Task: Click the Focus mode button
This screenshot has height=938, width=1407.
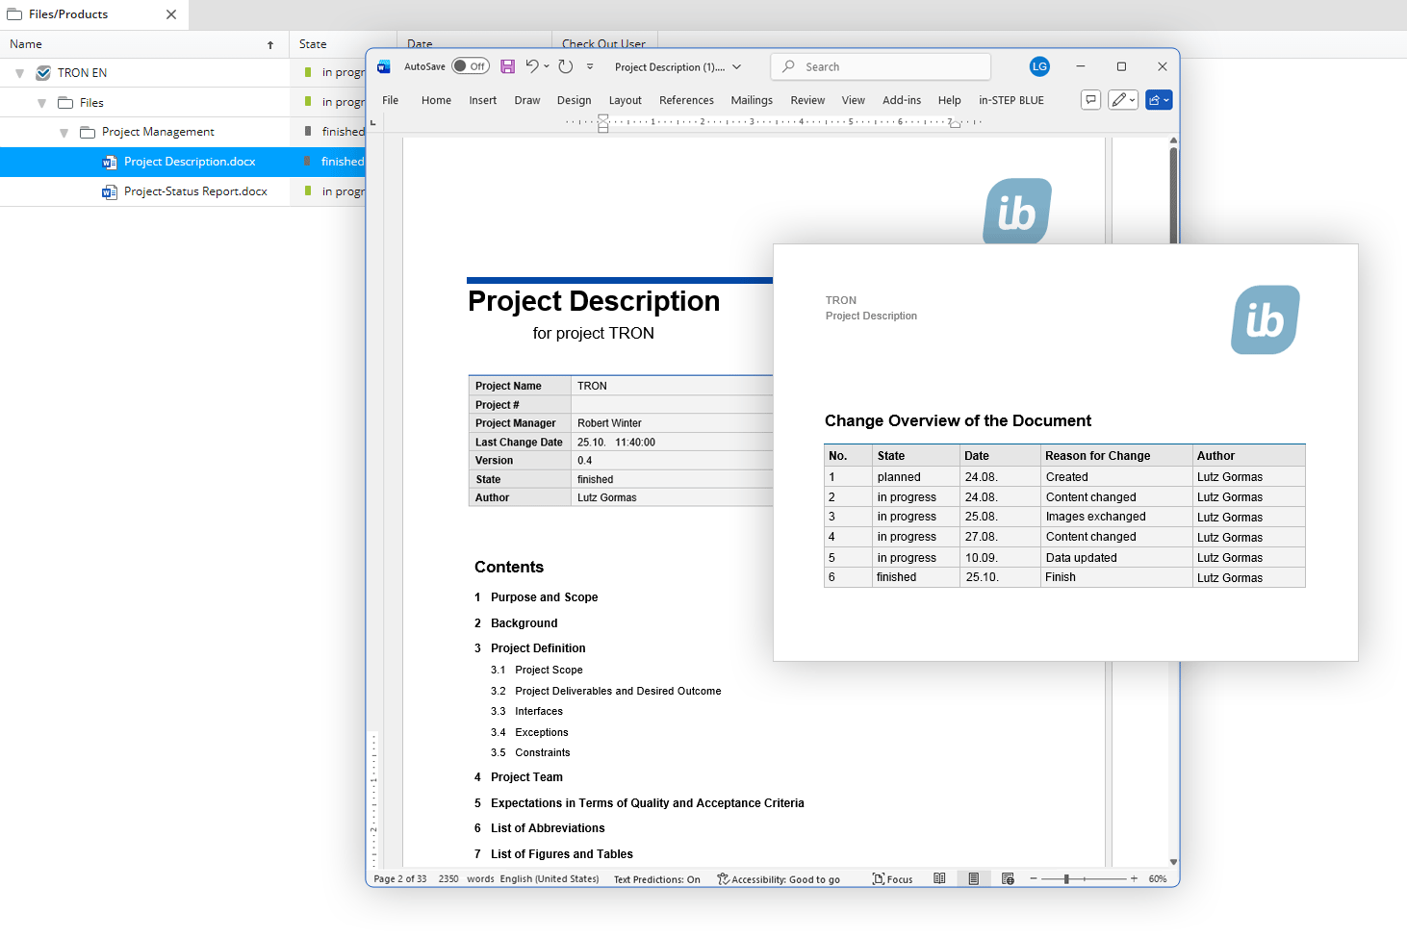Action: click(x=892, y=878)
